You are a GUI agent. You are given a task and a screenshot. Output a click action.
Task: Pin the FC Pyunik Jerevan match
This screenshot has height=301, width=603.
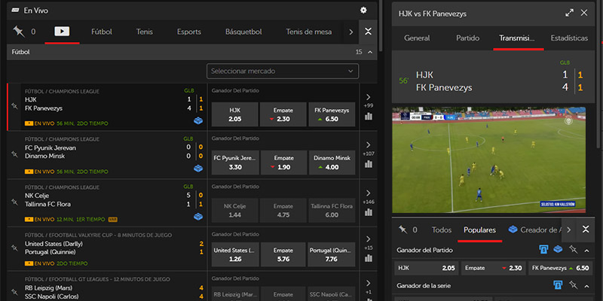coord(14,154)
